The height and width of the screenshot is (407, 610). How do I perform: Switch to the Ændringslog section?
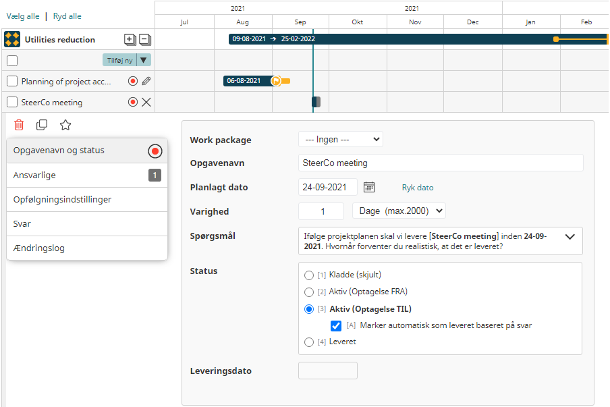point(86,248)
